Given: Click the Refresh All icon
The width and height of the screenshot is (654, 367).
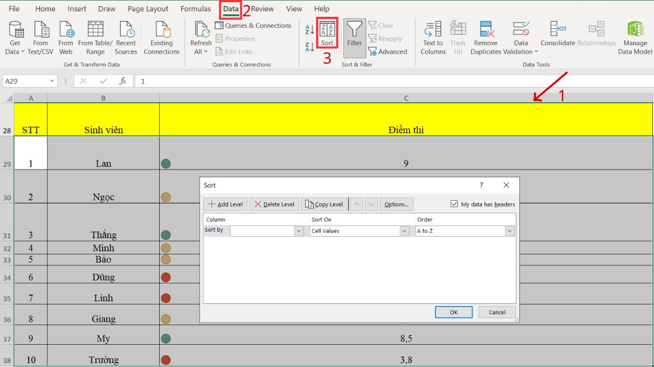Looking at the screenshot, I should (x=201, y=36).
